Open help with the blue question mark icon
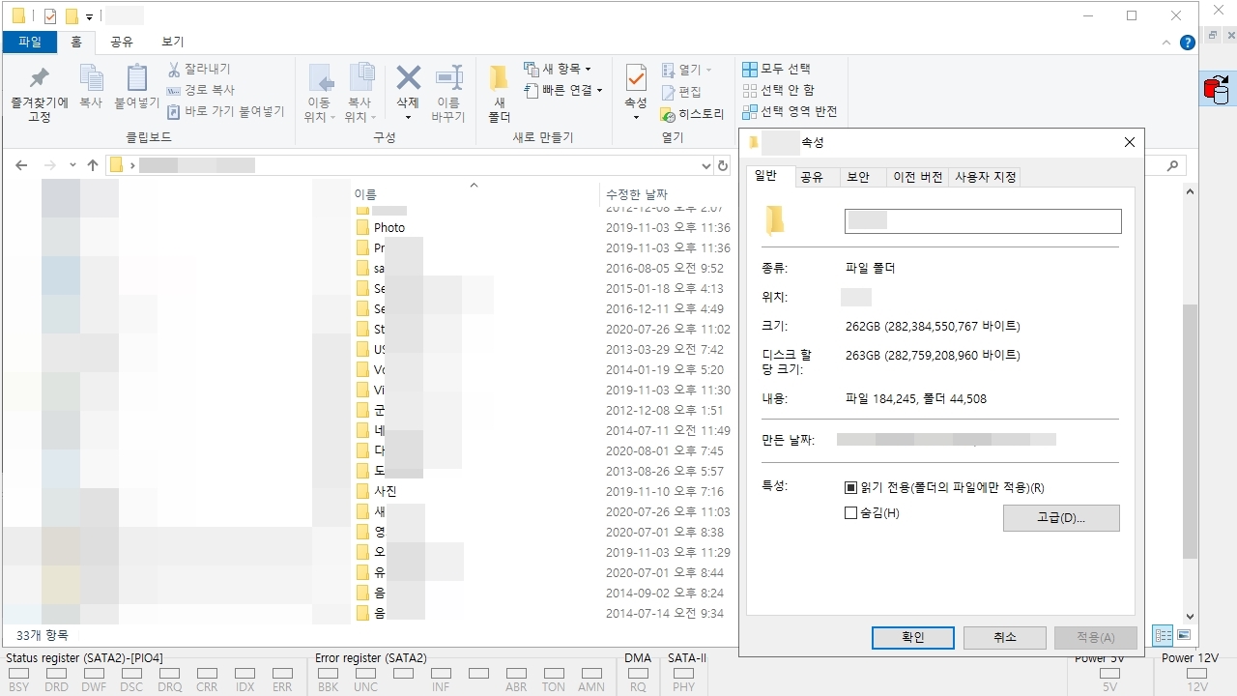Viewport: 1237px width, 696px height. (x=1188, y=43)
